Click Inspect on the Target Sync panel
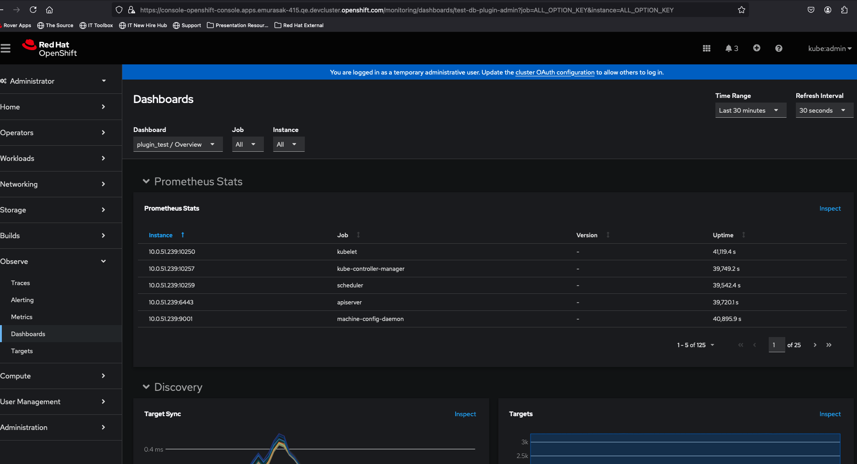Image resolution: width=857 pixels, height=464 pixels. click(465, 414)
